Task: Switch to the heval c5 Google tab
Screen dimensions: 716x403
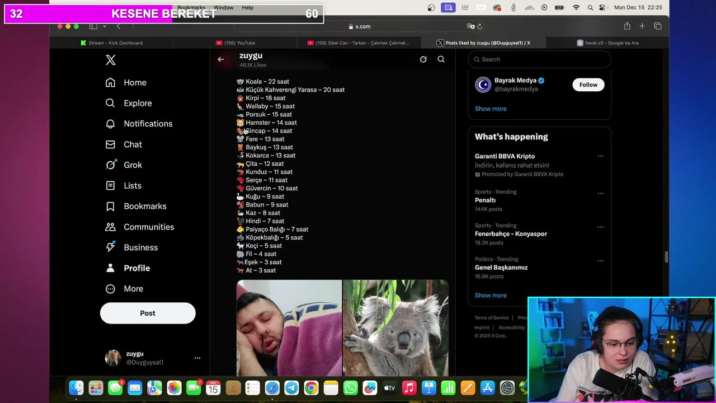Action: point(607,43)
